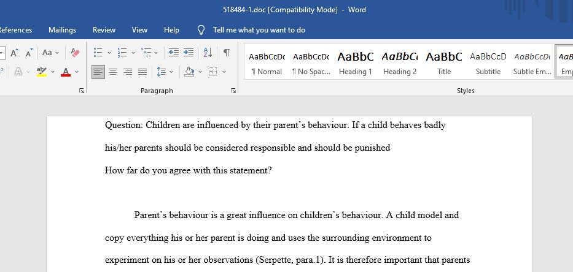
Task: Open highlight color dropdown arrow
Action: 53,72
